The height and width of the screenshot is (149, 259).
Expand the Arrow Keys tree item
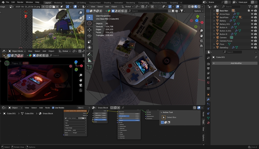(x=214, y=14)
